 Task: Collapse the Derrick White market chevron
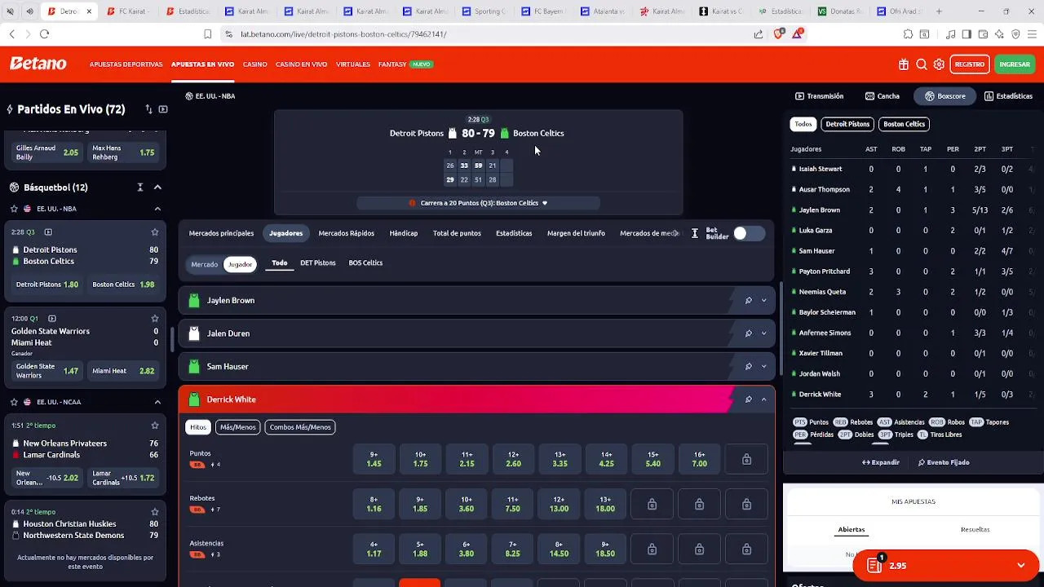[763, 399]
